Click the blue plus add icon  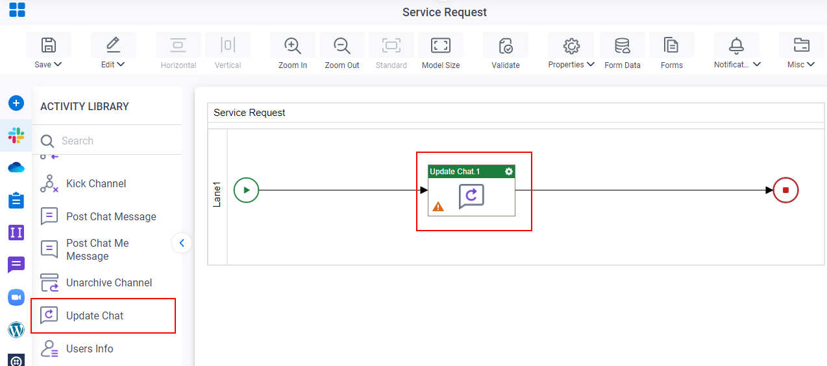click(16, 103)
